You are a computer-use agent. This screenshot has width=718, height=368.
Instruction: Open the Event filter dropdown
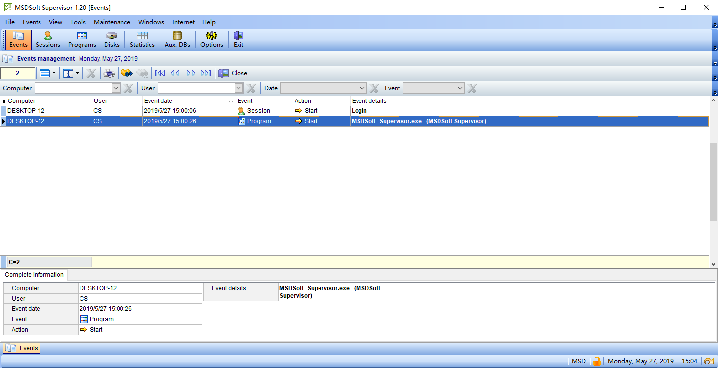point(461,88)
